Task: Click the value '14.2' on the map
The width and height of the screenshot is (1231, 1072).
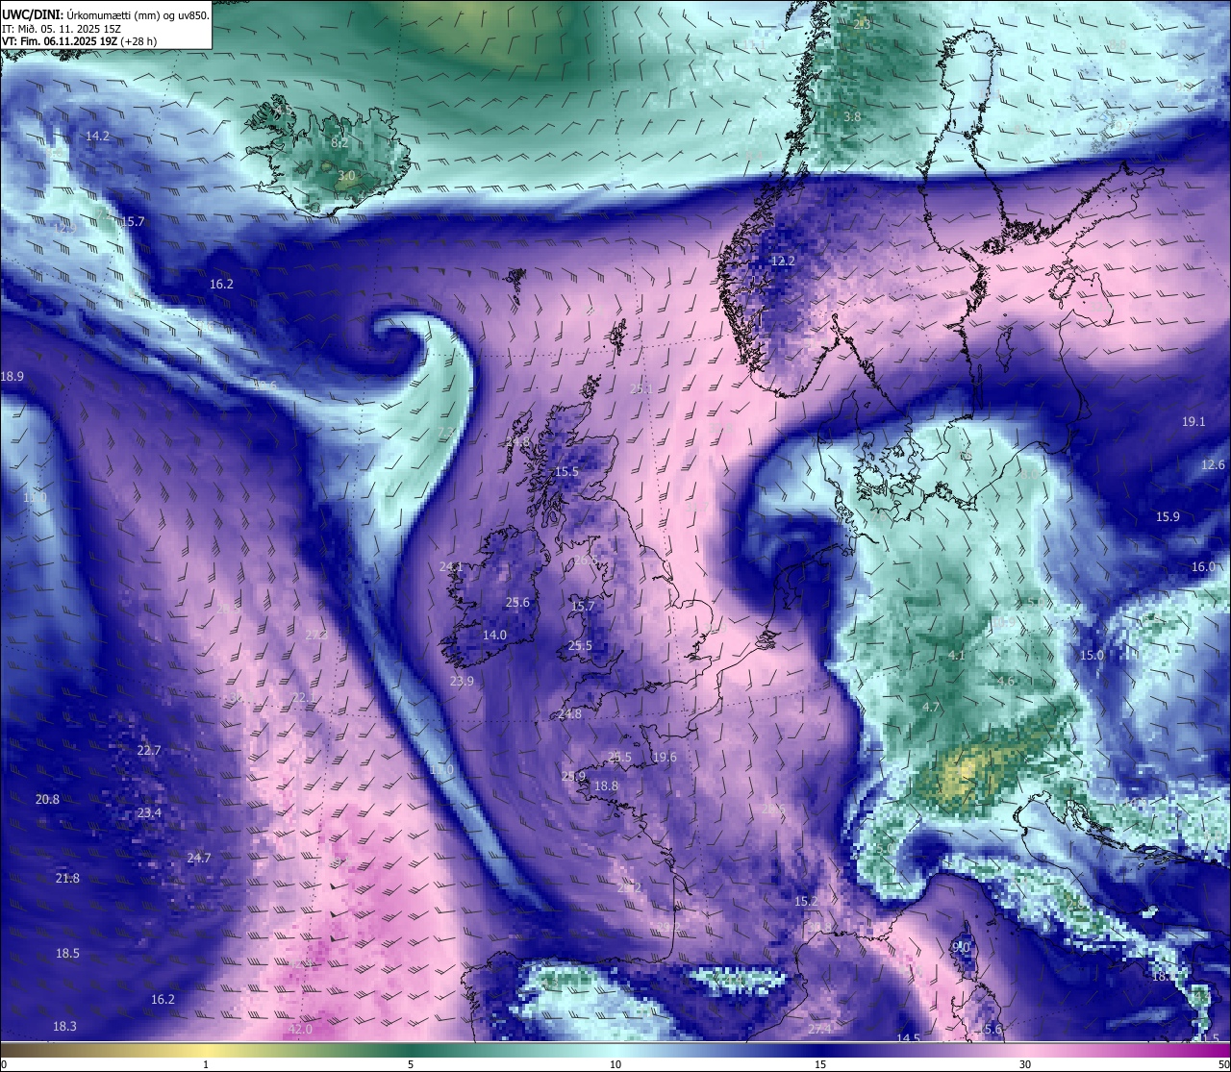Action: [x=97, y=136]
